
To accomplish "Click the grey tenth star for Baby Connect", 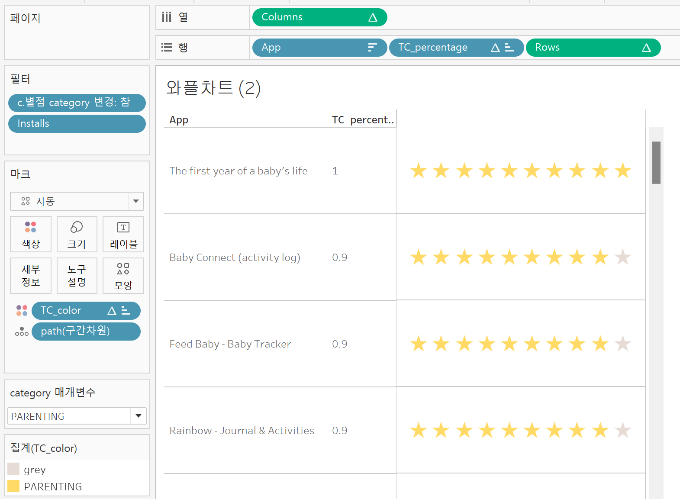I will 623,257.
